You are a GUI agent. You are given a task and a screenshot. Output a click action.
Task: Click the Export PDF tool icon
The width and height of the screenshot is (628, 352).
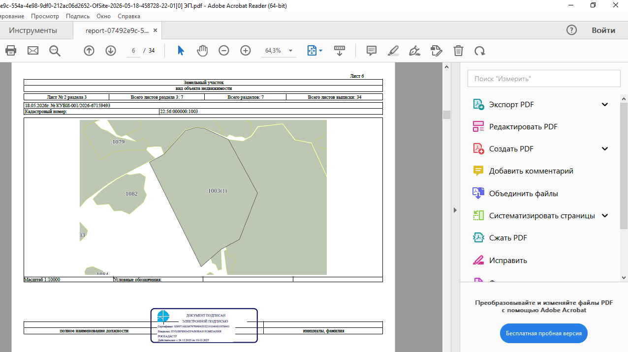tap(478, 104)
